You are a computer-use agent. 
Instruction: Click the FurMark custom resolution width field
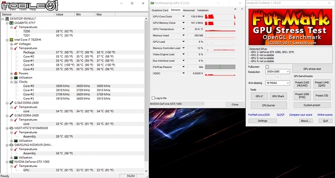[270, 77]
